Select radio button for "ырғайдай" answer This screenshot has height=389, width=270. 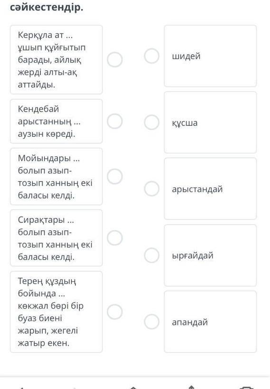152,255
